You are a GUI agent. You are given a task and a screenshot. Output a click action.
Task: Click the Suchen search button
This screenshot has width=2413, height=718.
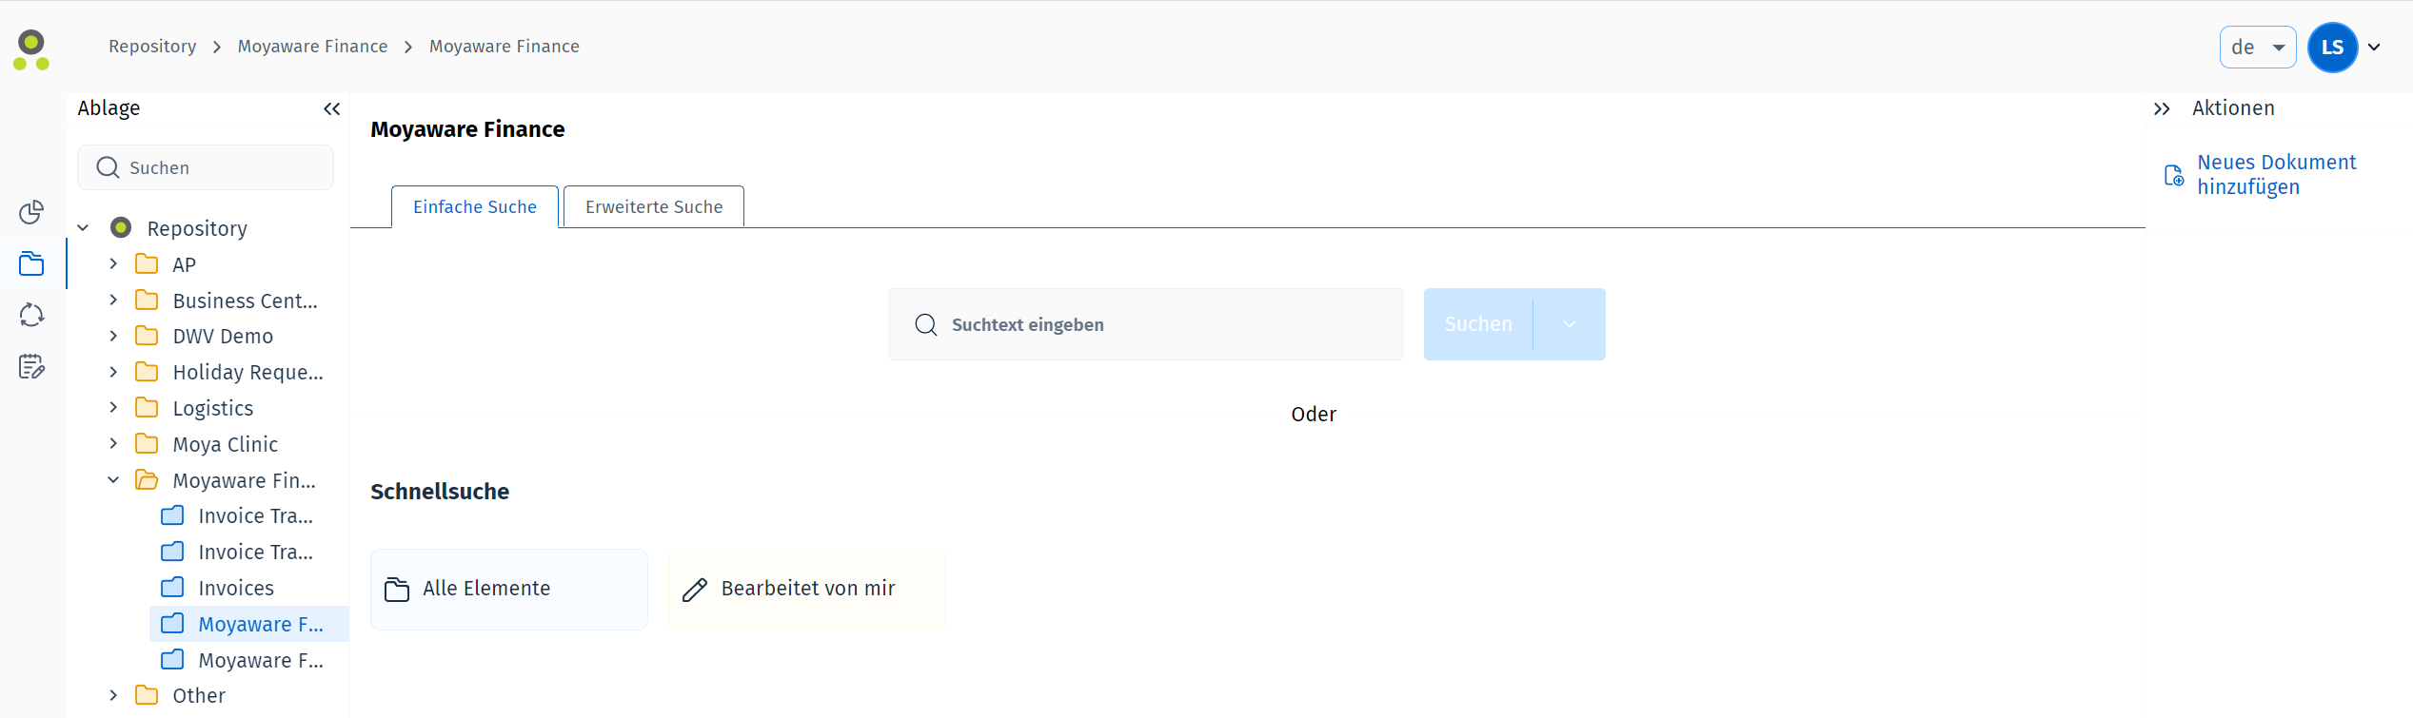coord(1478,324)
